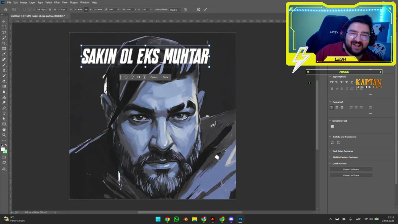Toggle Underline in Type Options
This screenshot has width=398, height=224.
[x=352, y=82]
